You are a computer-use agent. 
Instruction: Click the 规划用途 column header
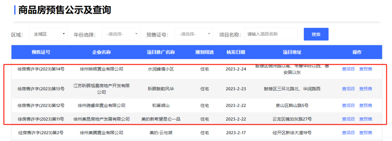pyautogui.click(x=204, y=52)
